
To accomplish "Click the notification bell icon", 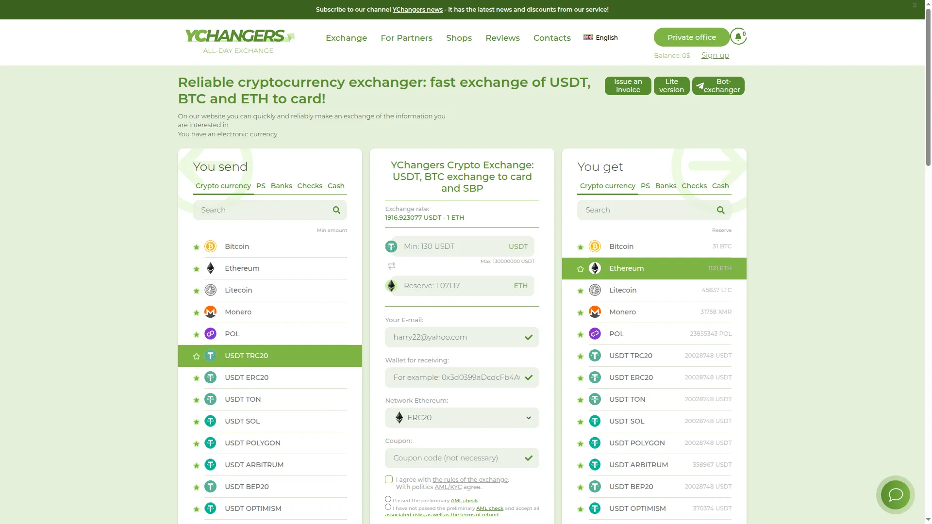I will [738, 37].
